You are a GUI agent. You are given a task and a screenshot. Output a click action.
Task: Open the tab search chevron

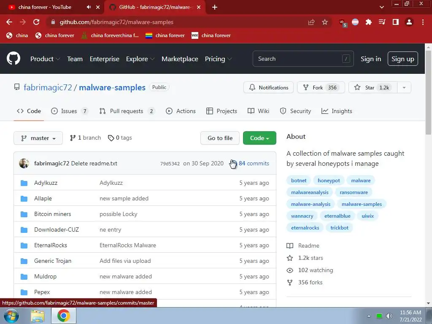coord(381,7)
